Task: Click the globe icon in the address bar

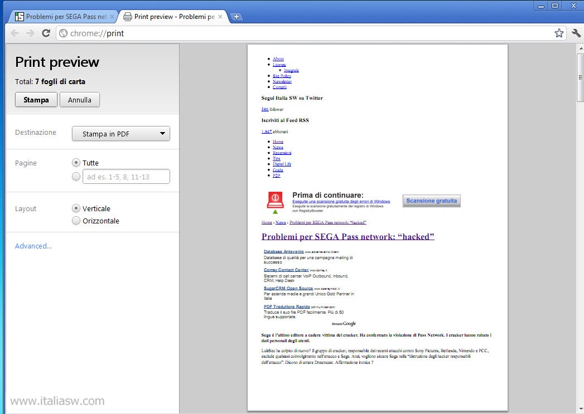Action: pos(64,33)
